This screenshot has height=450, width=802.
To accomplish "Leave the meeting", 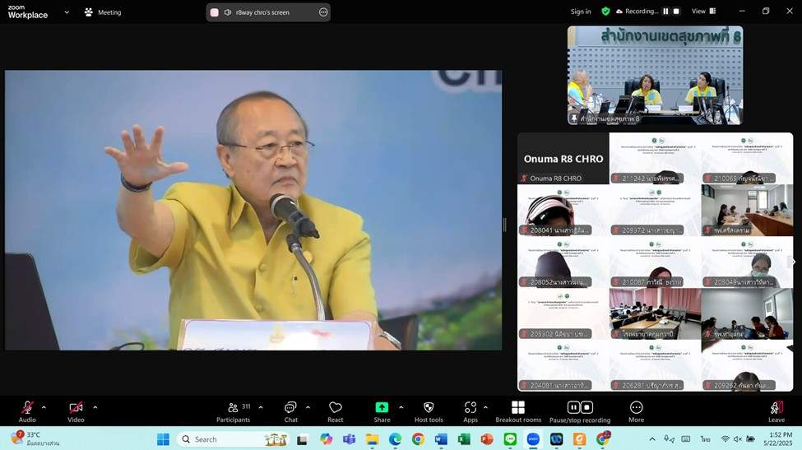I will tap(776, 411).
